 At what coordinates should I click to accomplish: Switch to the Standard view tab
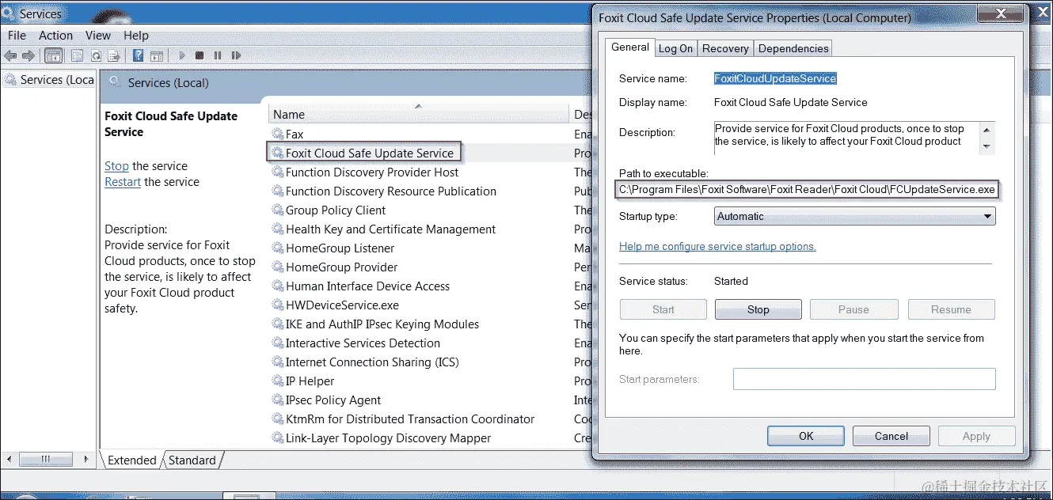pos(192,460)
